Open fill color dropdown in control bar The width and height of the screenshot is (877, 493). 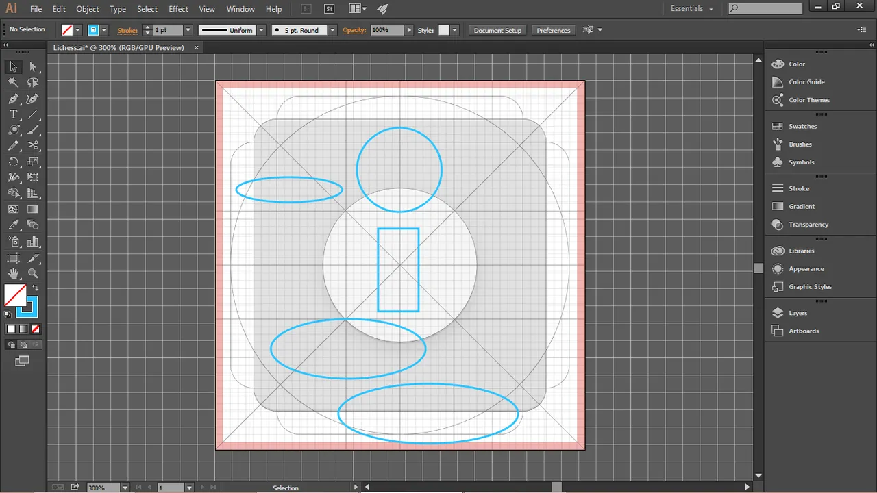(77, 30)
